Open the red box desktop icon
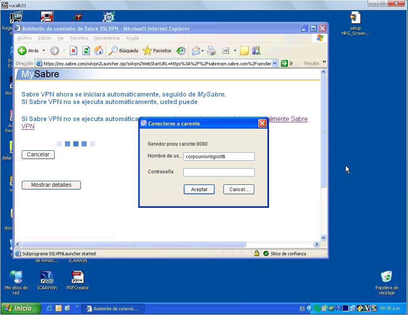 click(x=78, y=17)
